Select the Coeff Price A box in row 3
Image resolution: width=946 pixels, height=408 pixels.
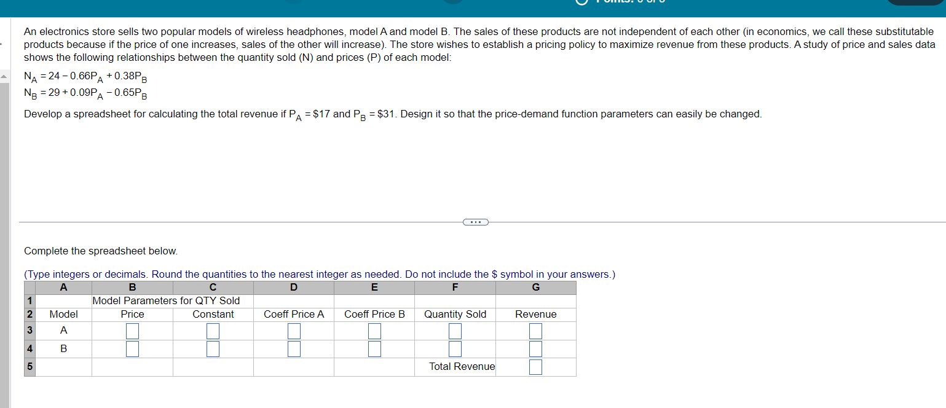294,331
